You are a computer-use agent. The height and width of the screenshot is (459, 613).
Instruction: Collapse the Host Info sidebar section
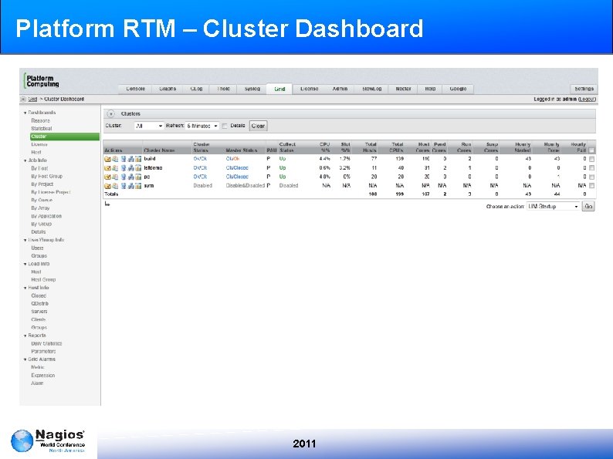[25, 288]
